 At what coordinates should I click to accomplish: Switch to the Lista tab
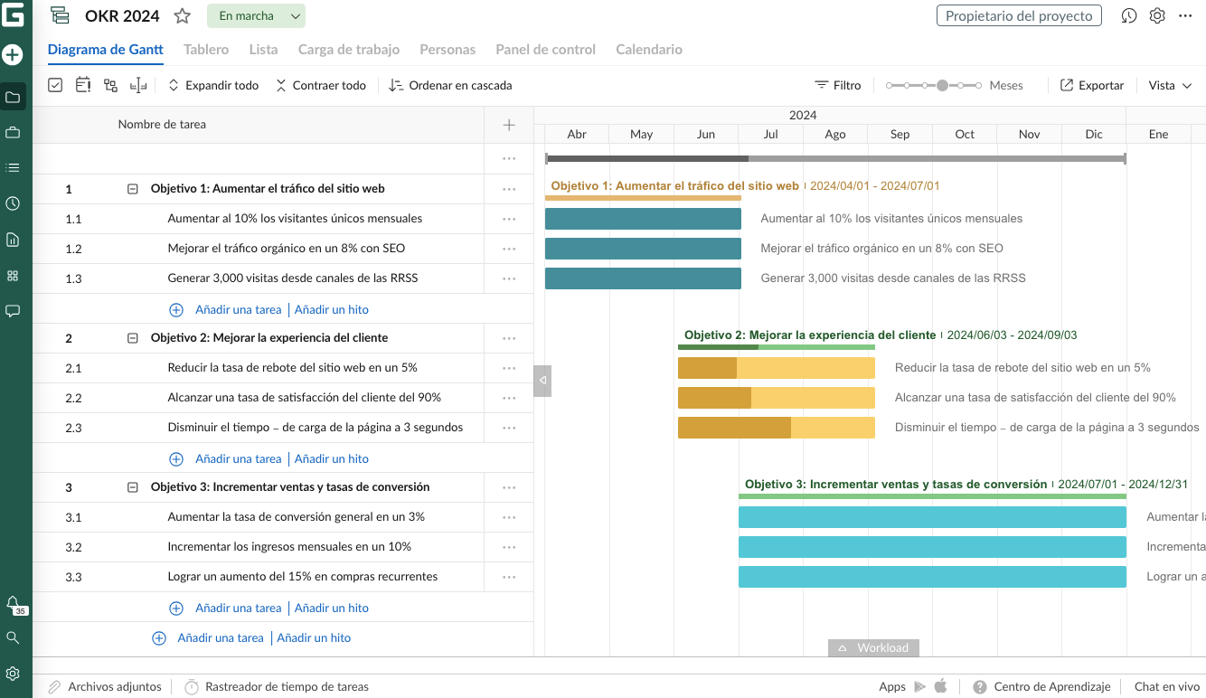point(263,50)
